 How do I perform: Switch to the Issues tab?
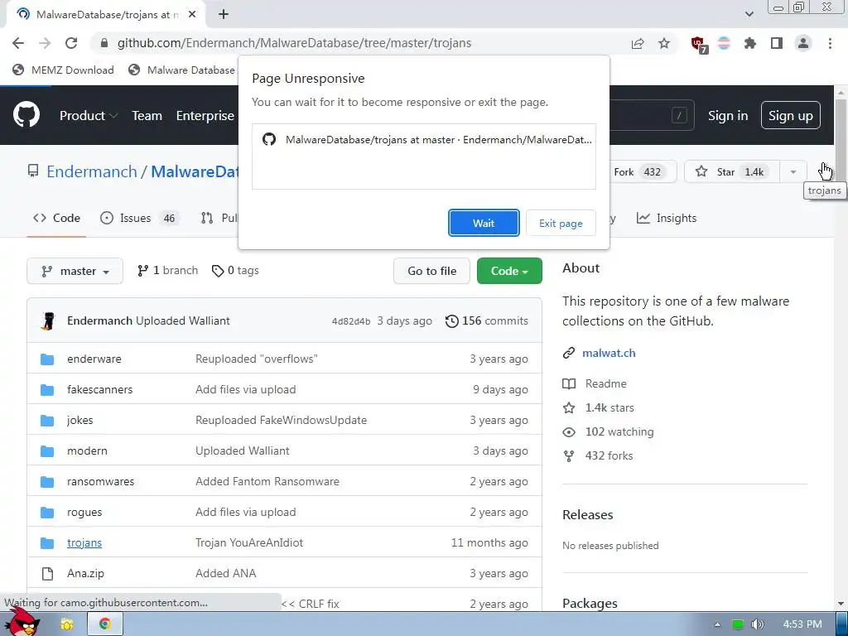(x=139, y=218)
